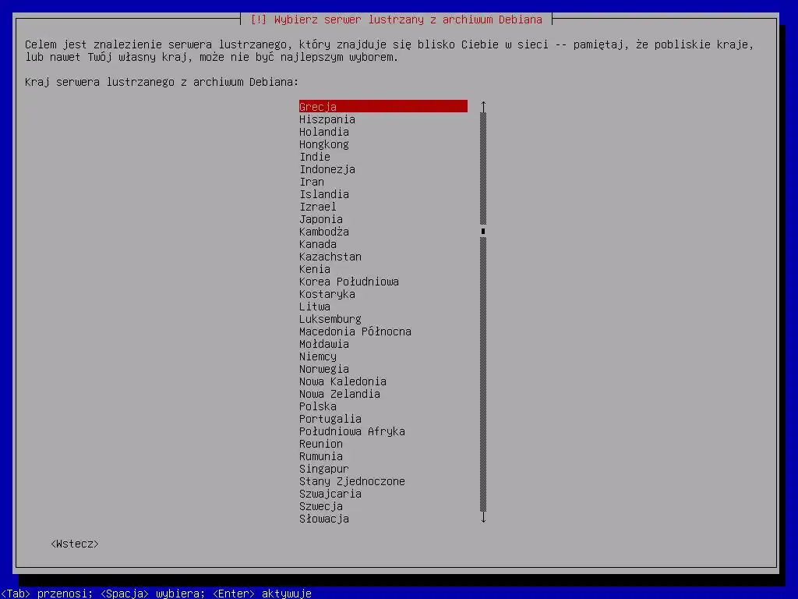Pick Nowa Zelandia from the list
This screenshot has height=599, width=798.
383,394
